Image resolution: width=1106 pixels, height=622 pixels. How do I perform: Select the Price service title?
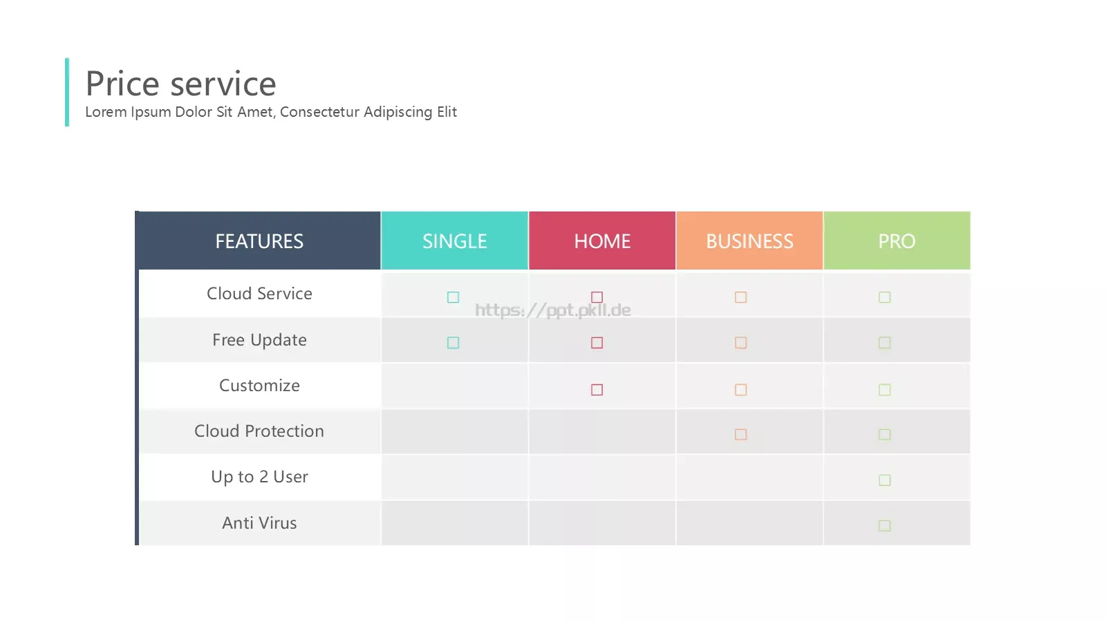coord(180,84)
